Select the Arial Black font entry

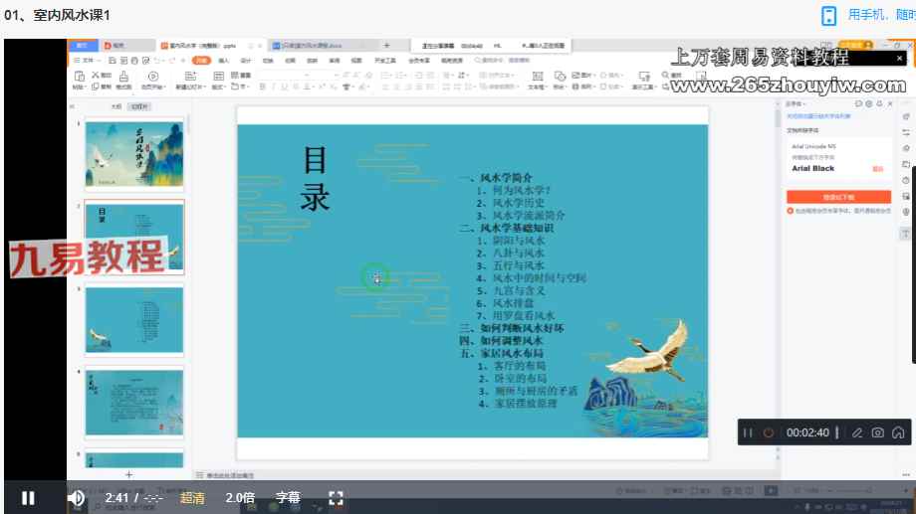point(812,168)
